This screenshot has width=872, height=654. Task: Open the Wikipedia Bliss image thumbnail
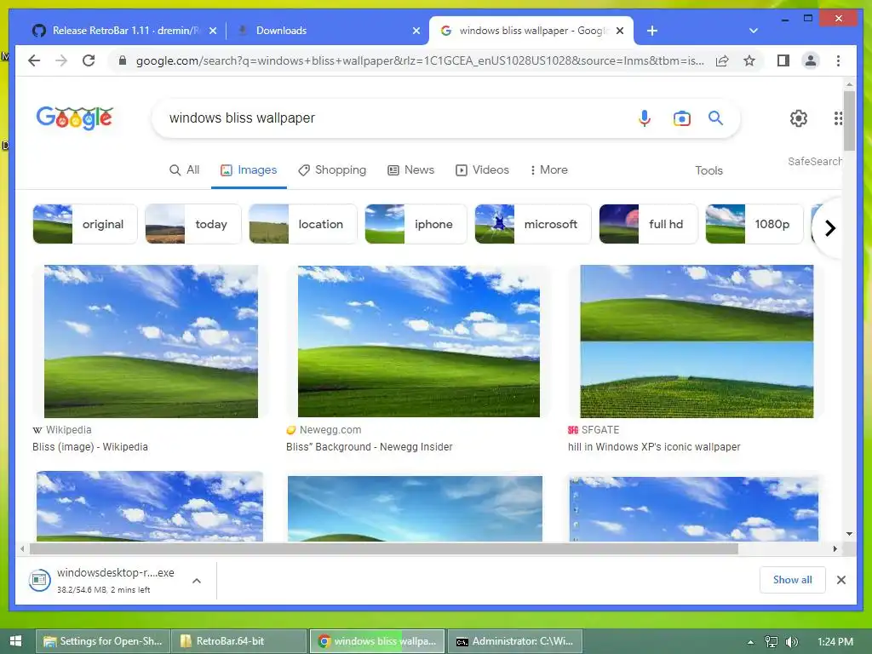[x=151, y=341]
